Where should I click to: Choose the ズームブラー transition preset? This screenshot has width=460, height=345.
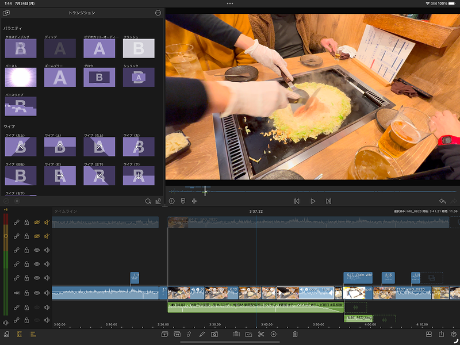click(x=60, y=77)
